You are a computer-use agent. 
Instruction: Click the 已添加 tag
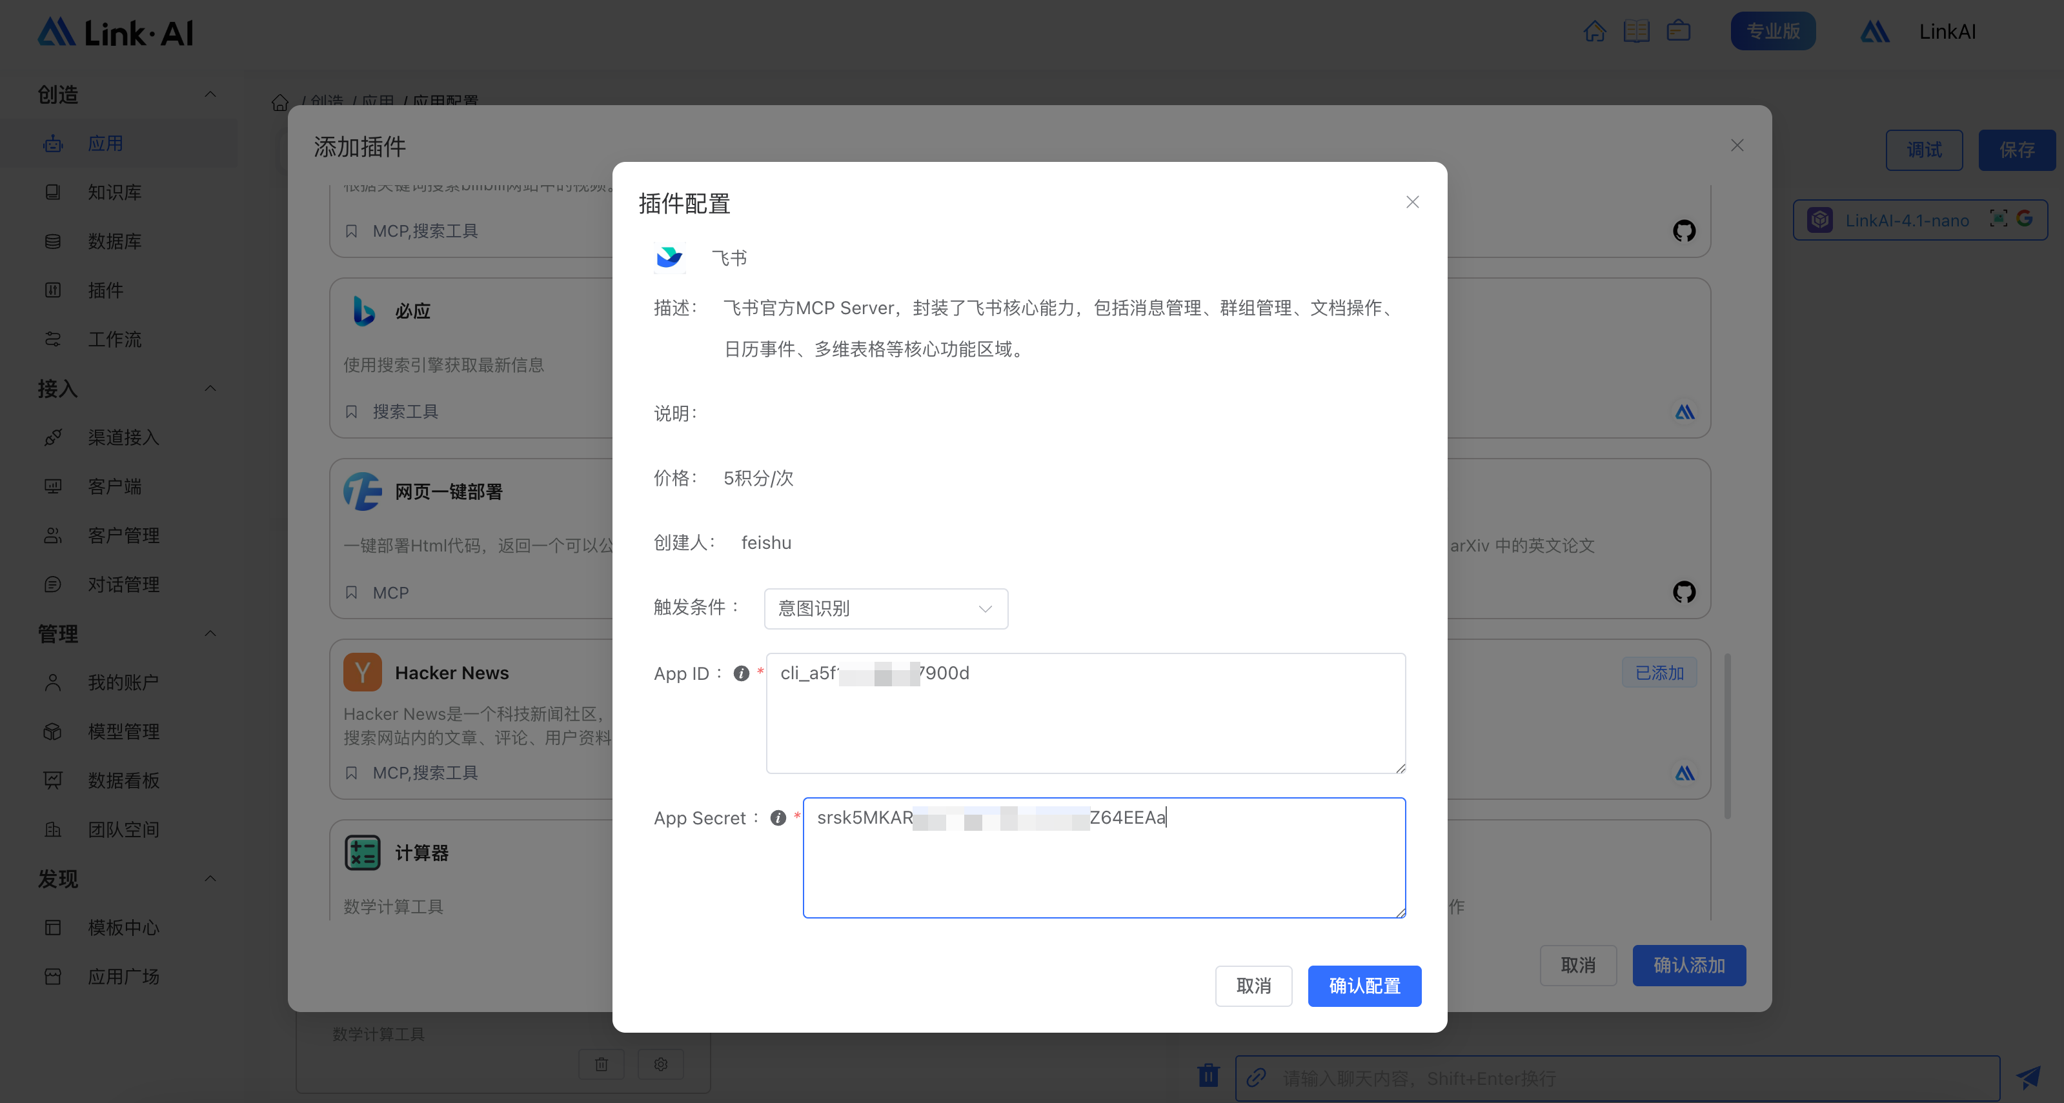tap(1659, 673)
